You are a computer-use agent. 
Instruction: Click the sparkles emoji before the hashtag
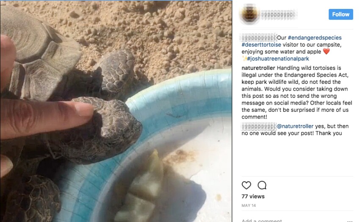(244, 58)
